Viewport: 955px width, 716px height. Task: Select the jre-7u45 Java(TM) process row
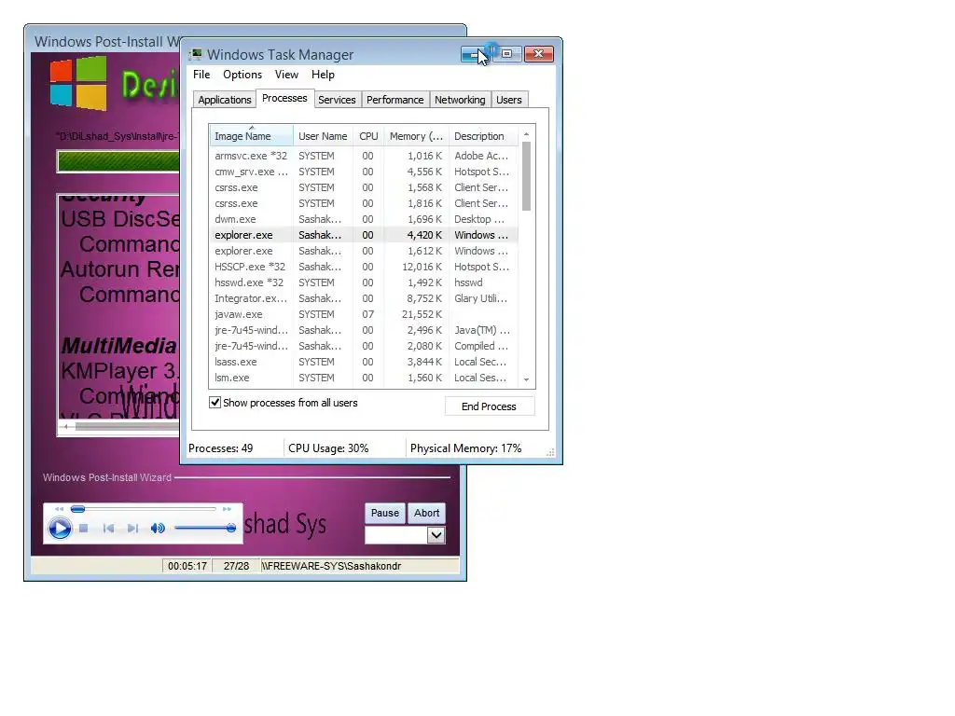click(x=364, y=330)
